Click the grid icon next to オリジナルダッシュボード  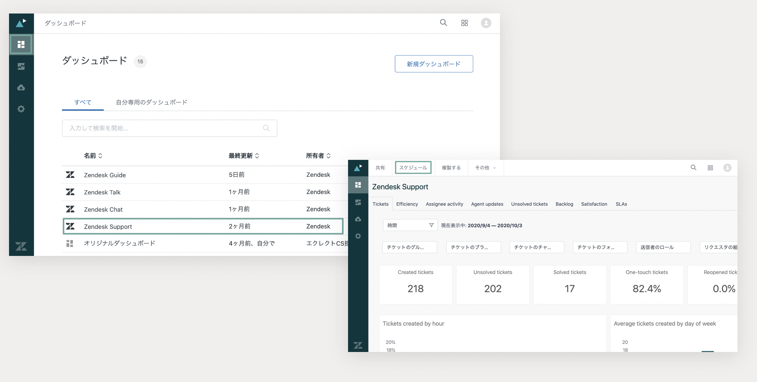(70, 244)
